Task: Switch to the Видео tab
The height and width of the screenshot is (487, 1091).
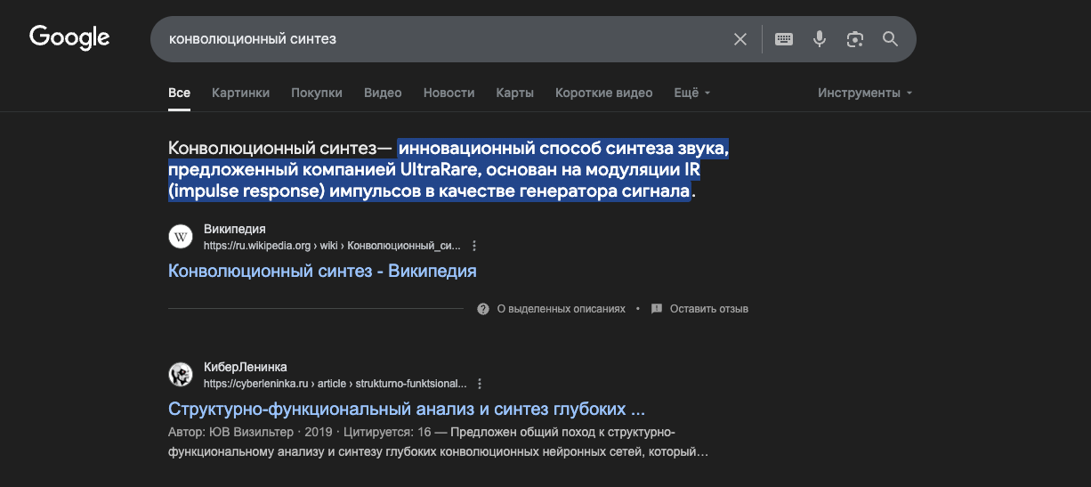Action: [x=383, y=93]
